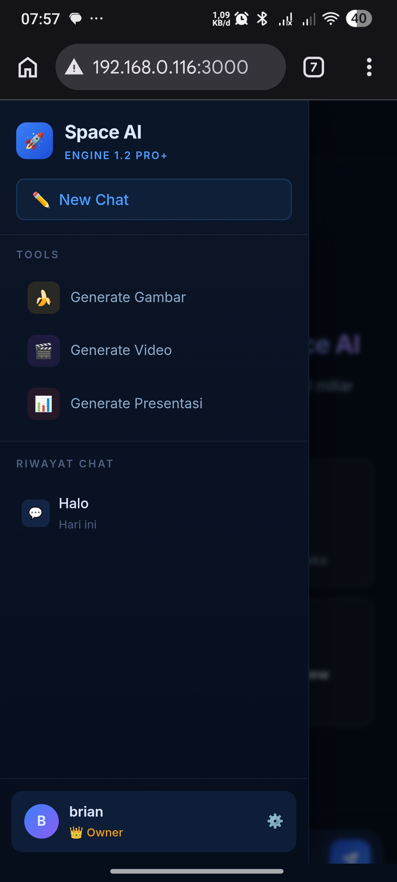Image resolution: width=397 pixels, height=882 pixels.
Task: Click the clapperboard icon for Generate Video
Action: pos(44,351)
